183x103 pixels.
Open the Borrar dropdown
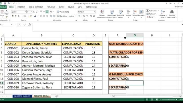pos(151,17)
